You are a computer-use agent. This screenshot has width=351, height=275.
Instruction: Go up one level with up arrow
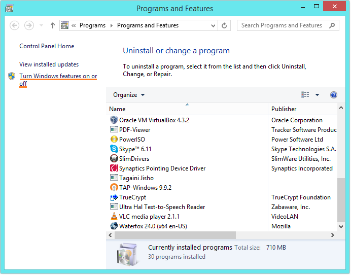pyautogui.click(x=53, y=25)
